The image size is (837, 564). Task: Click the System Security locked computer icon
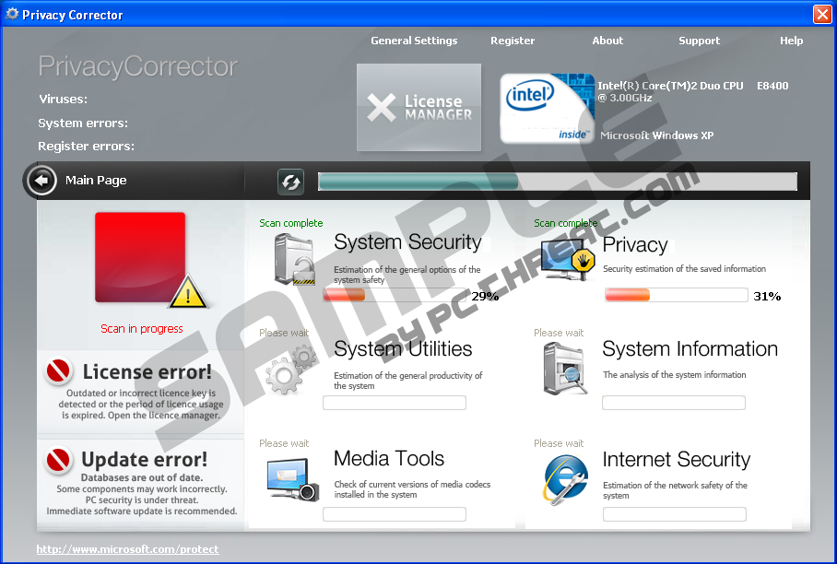coord(294,260)
